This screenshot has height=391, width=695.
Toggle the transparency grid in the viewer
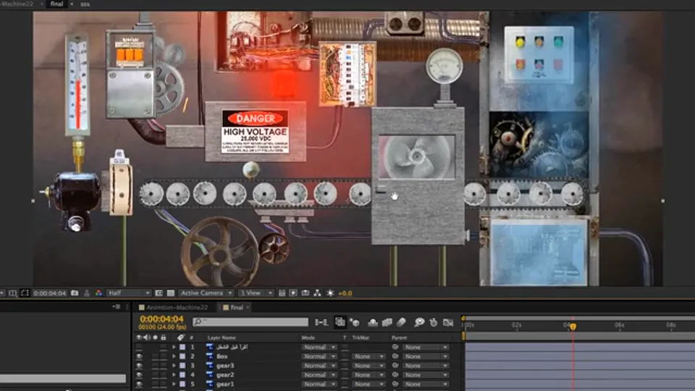tap(171, 293)
